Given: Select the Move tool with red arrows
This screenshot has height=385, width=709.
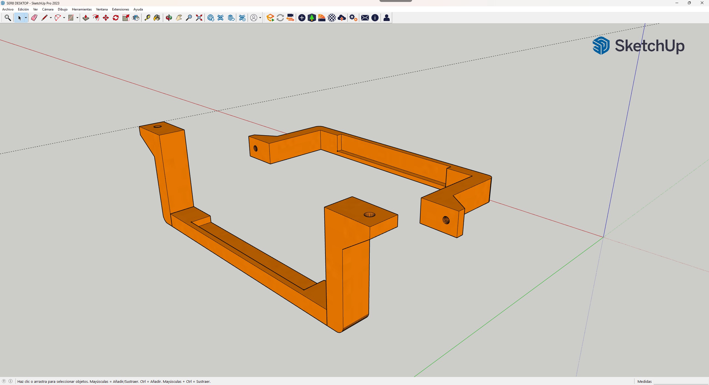Looking at the screenshot, I should click(106, 18).
